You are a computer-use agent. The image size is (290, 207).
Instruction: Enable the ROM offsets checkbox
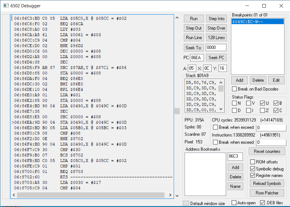[253, 162]
